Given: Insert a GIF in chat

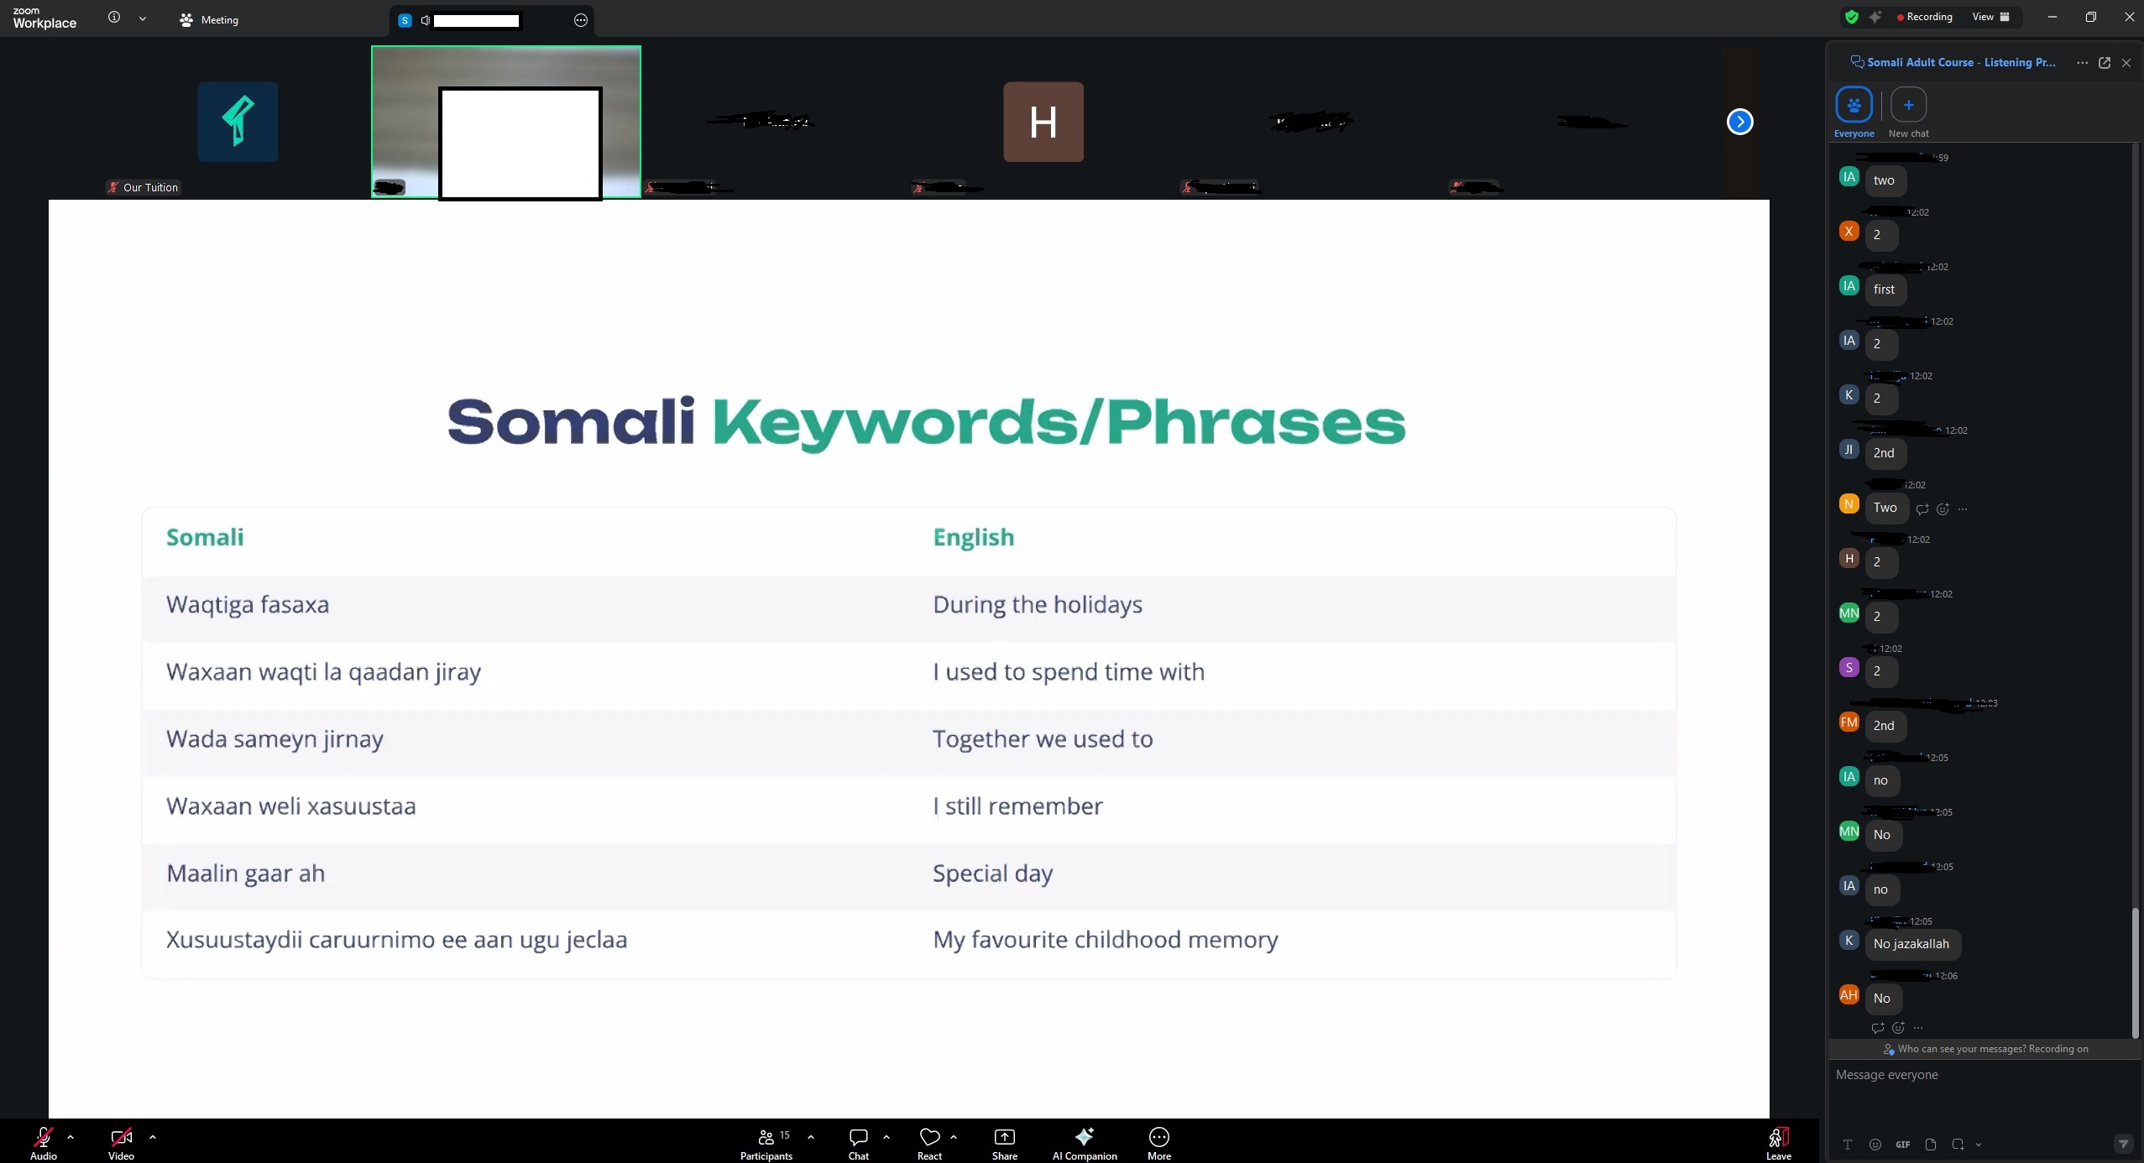Looking at the screenshot, I should click(1902, 1145).
